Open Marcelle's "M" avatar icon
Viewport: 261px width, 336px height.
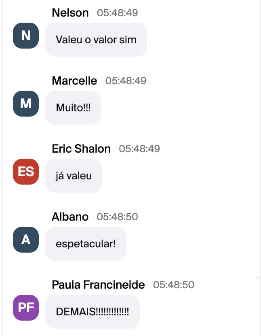click(x=26, y=104)
